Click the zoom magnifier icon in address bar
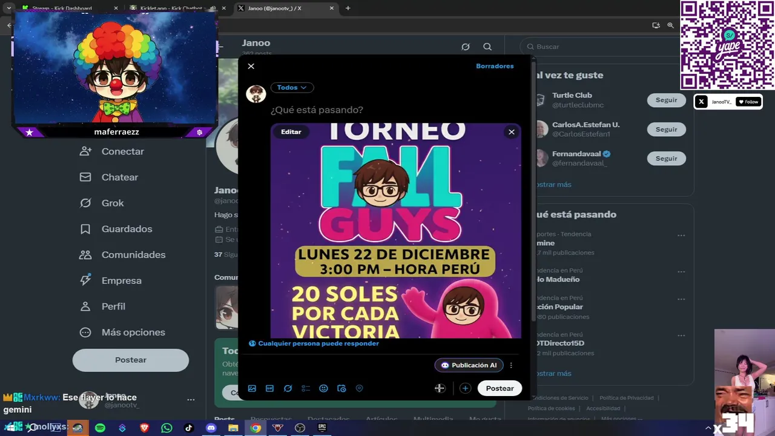 pyautogui.click(x=670, y=25)
